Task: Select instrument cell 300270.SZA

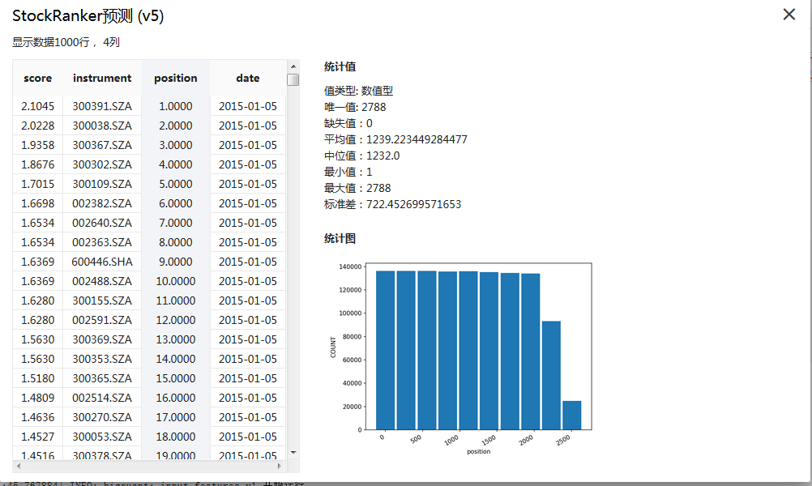Action: point(102,417)
